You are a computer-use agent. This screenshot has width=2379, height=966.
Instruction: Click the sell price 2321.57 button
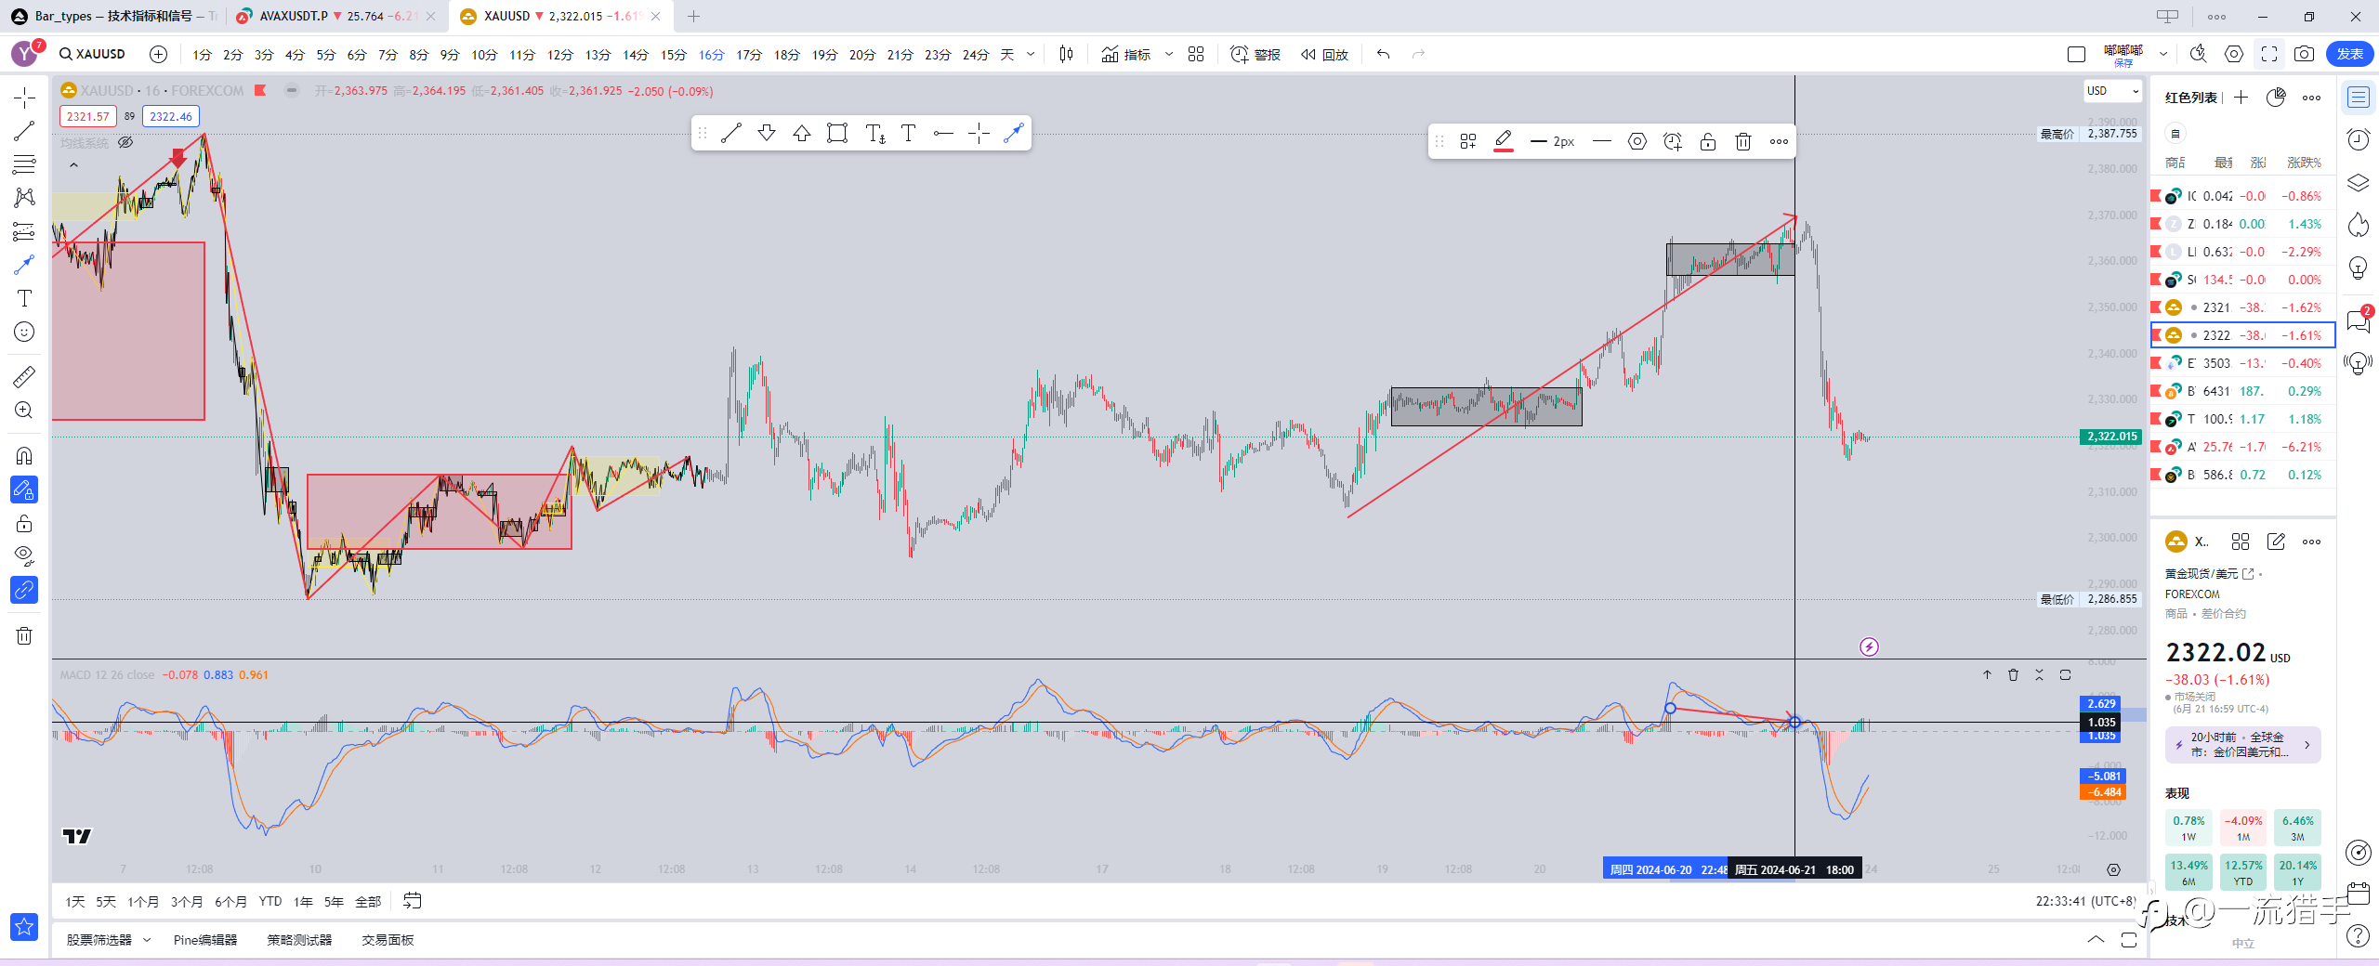[x=88, y=116]
